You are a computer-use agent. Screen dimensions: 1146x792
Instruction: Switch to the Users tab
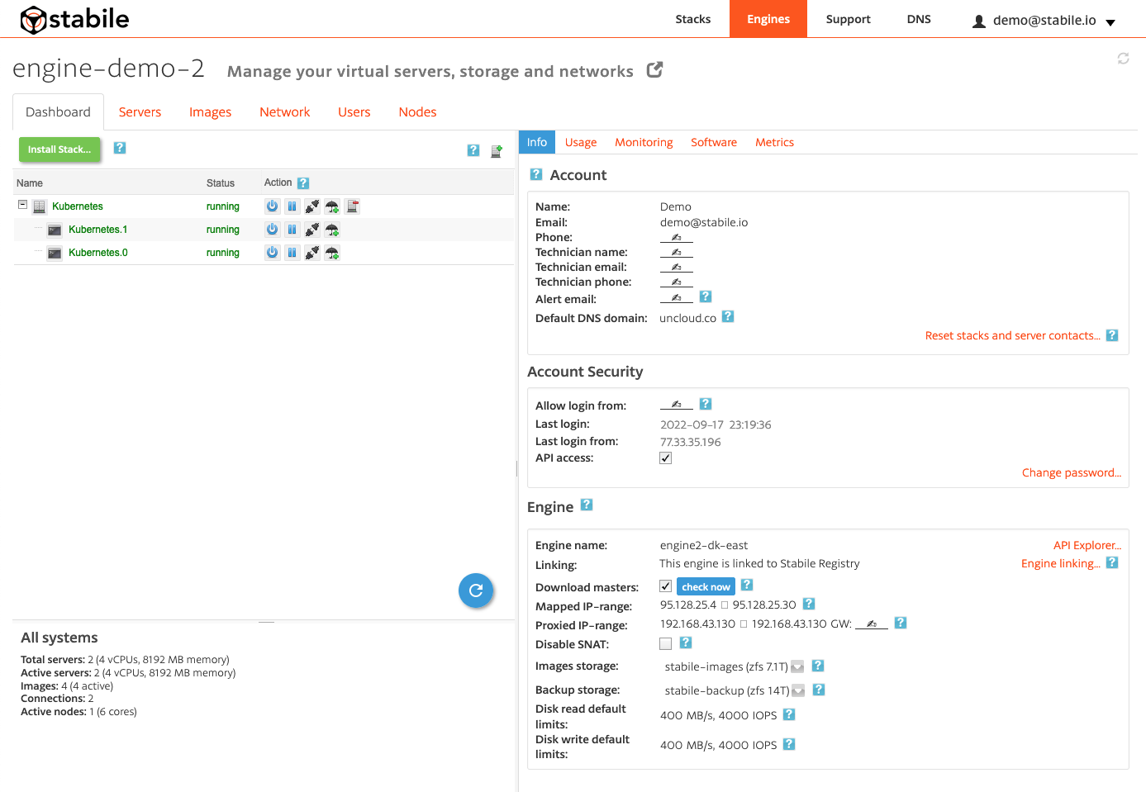pos(354,112)
